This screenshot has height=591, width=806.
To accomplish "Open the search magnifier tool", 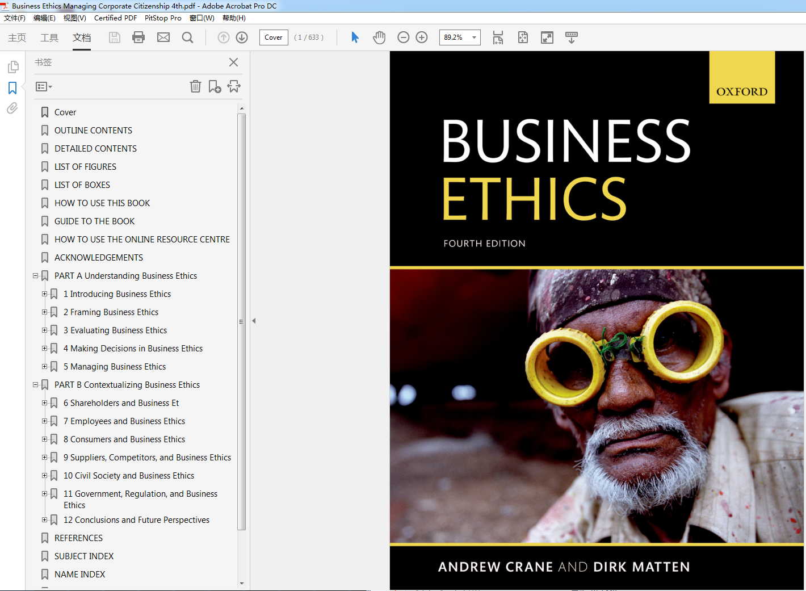I will coord(187,37).
